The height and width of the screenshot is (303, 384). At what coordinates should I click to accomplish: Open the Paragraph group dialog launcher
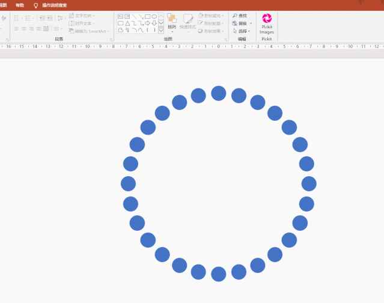point(111,39)
